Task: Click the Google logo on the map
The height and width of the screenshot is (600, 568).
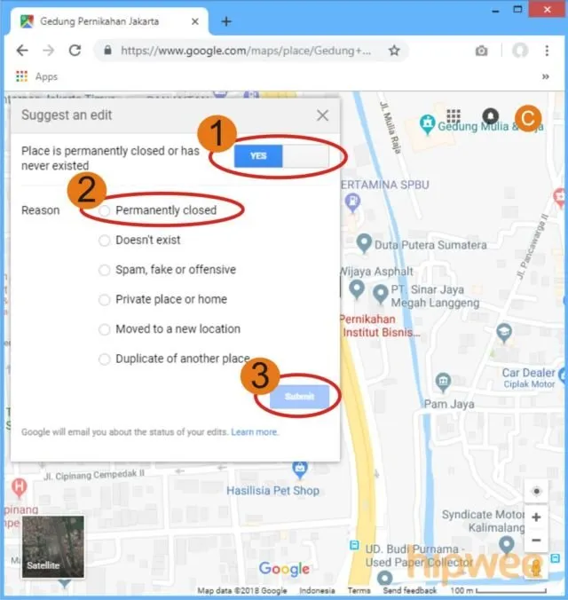Action: coord(284,570)
